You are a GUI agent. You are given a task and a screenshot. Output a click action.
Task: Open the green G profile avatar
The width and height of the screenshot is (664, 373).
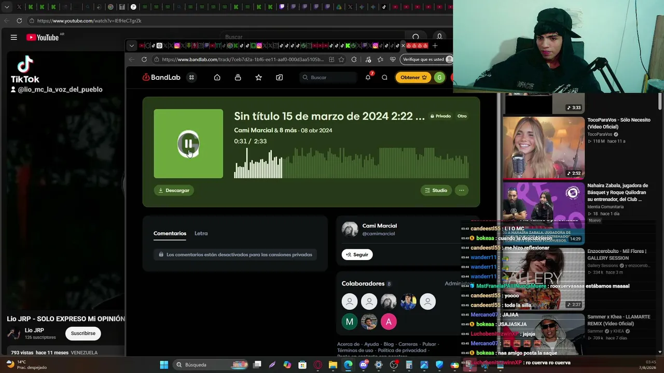pos(439,77)
